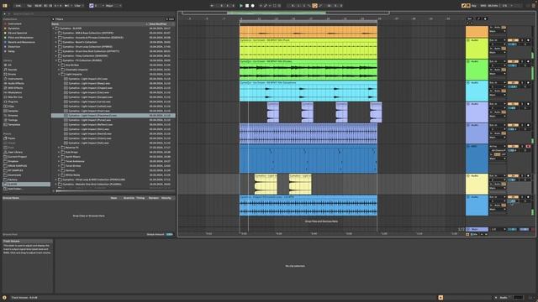The width and height of the screenshot is (538, 302).
Task: Open Current Project under Places
Action: (x=17, y=157)
